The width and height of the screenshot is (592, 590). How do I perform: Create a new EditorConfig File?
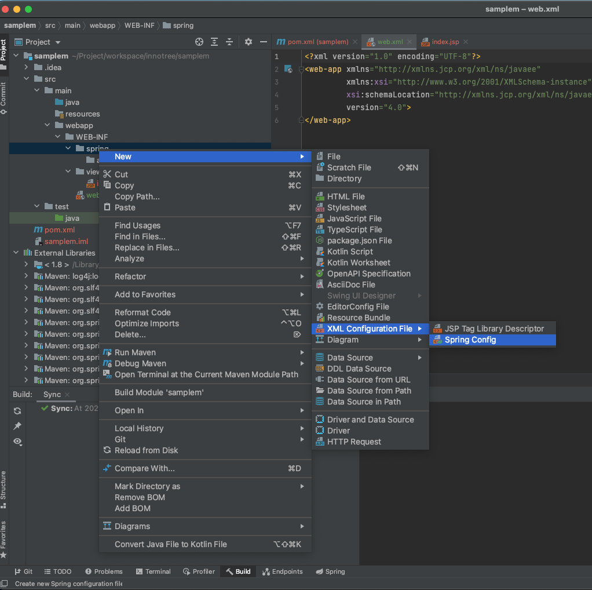pyautogui.click(x=370, y=307)
